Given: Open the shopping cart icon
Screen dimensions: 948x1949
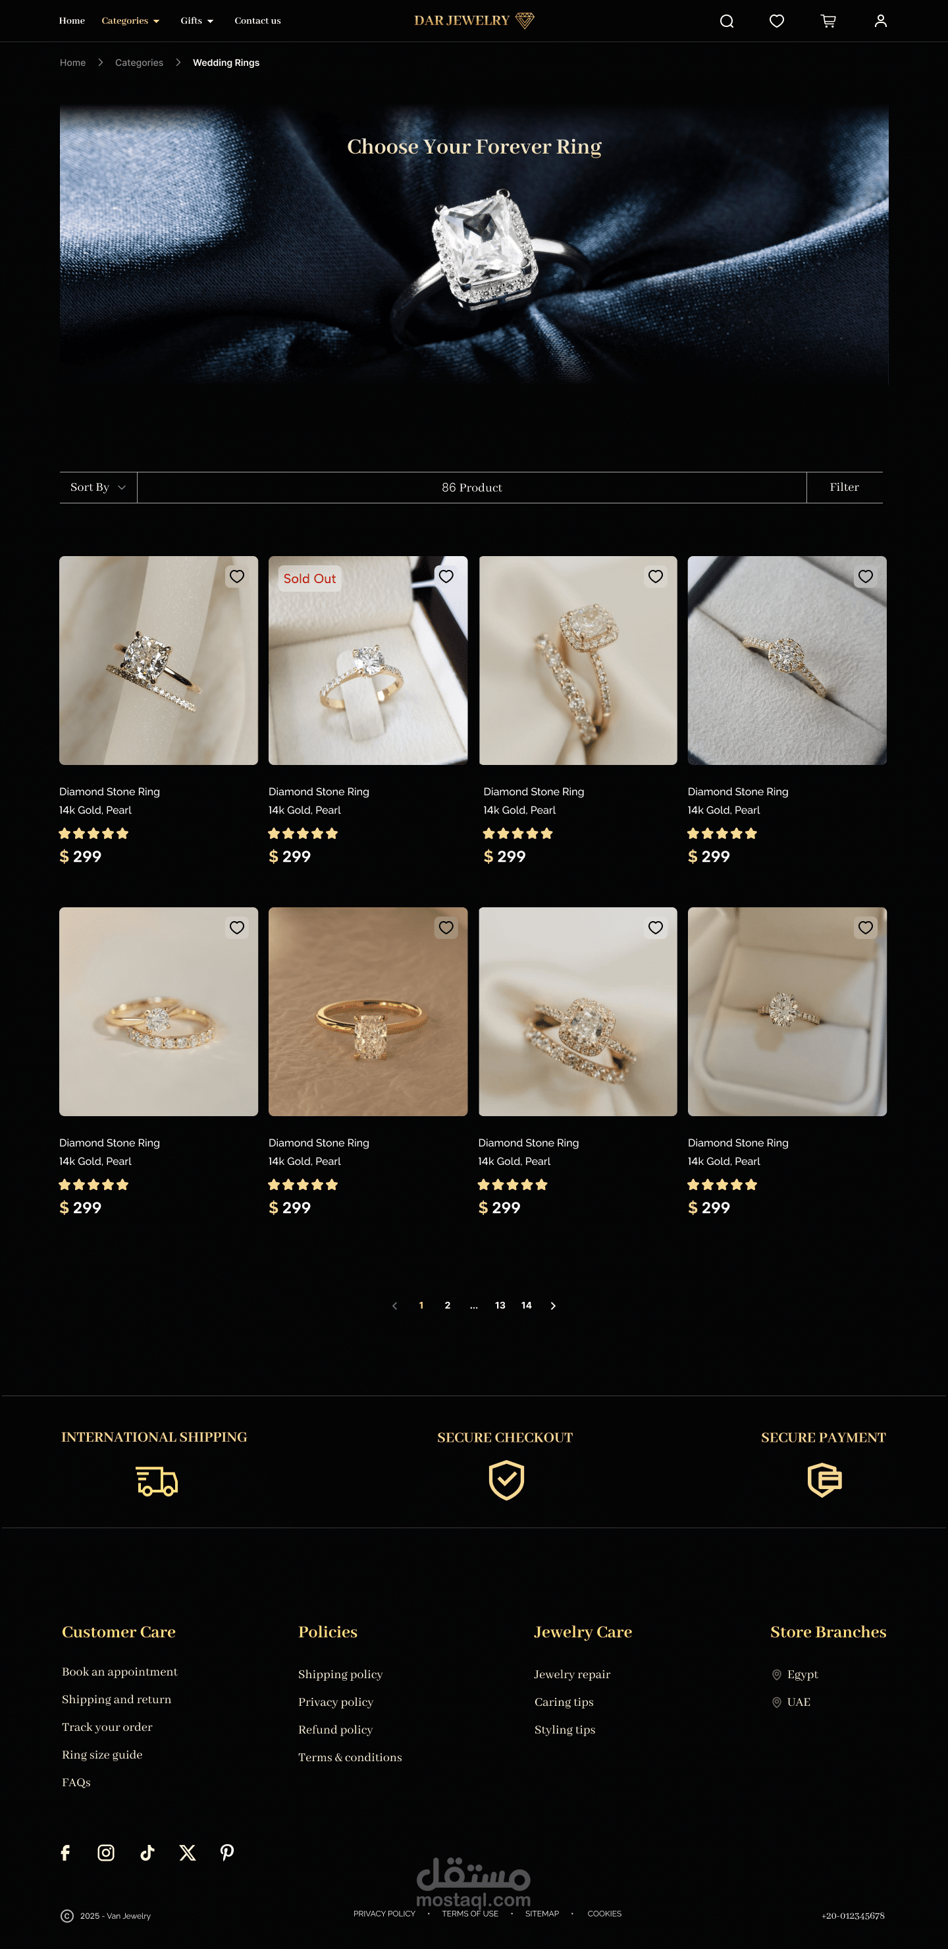Looking at the screenshot, I should coord(829,21).
